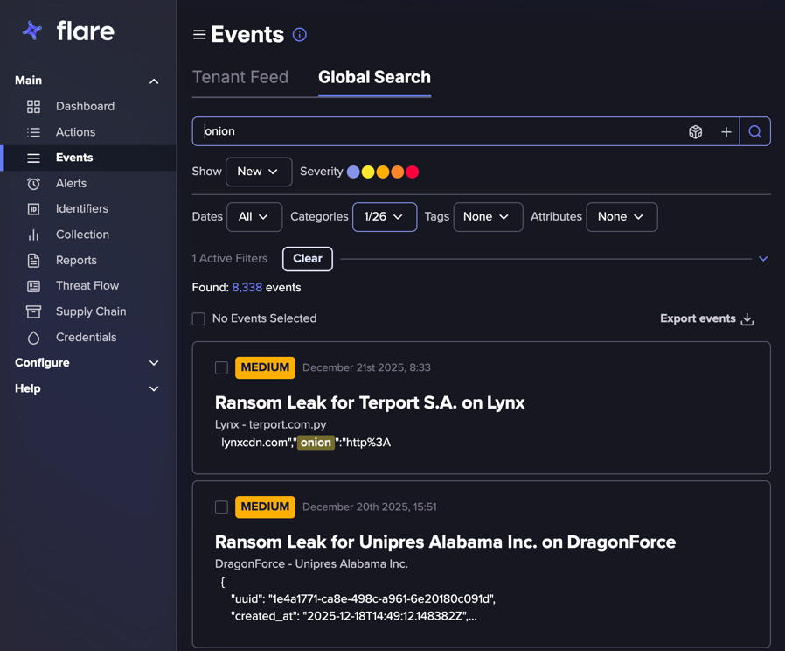Select the Global Search tab
The image size is (785, 651).
(374, 77)
